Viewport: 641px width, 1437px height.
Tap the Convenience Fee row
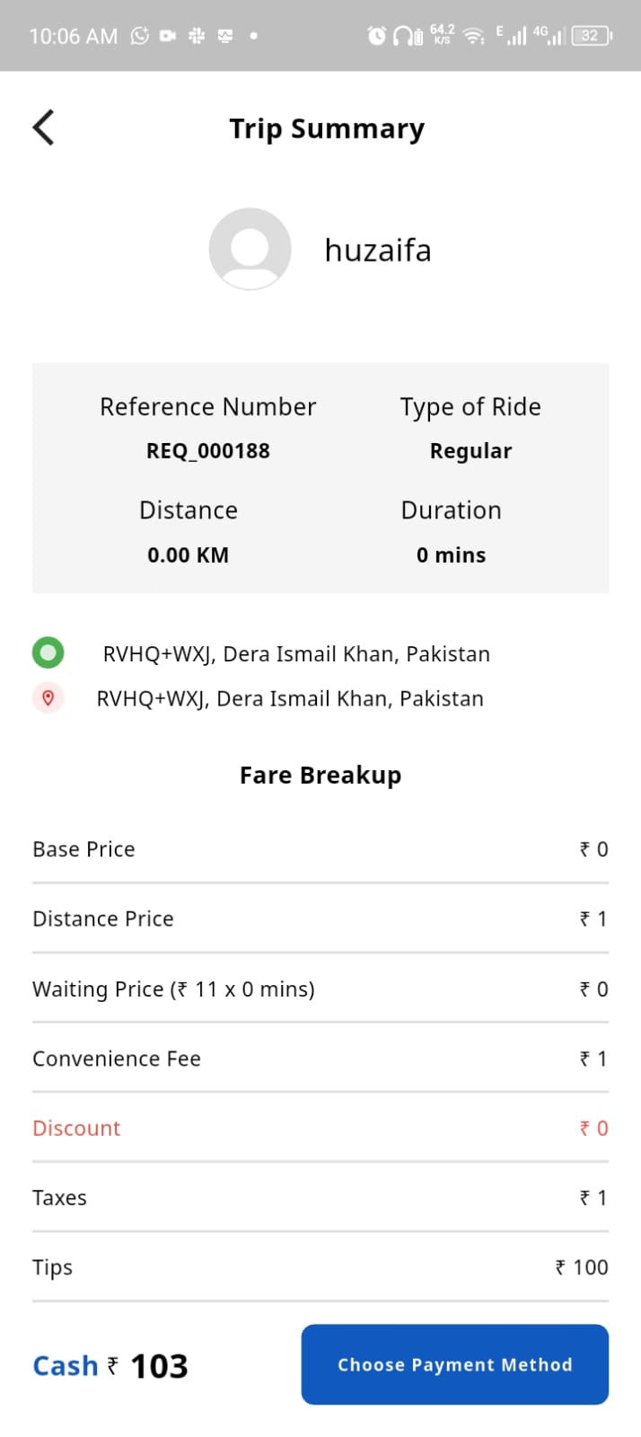320,1059
